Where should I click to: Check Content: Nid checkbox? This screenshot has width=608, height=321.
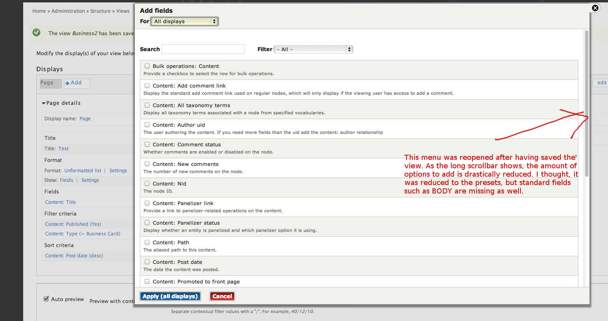click(147, 183)
